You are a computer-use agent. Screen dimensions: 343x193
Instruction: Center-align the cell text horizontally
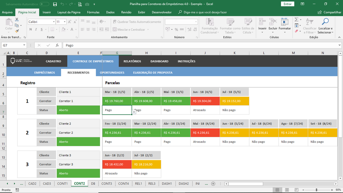coord(88,29)
